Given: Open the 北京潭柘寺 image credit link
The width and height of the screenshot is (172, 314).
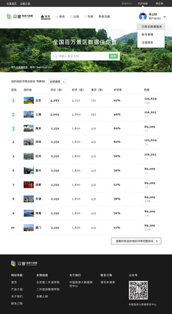Looking at the screenshot, I should (x=22, y=67).
